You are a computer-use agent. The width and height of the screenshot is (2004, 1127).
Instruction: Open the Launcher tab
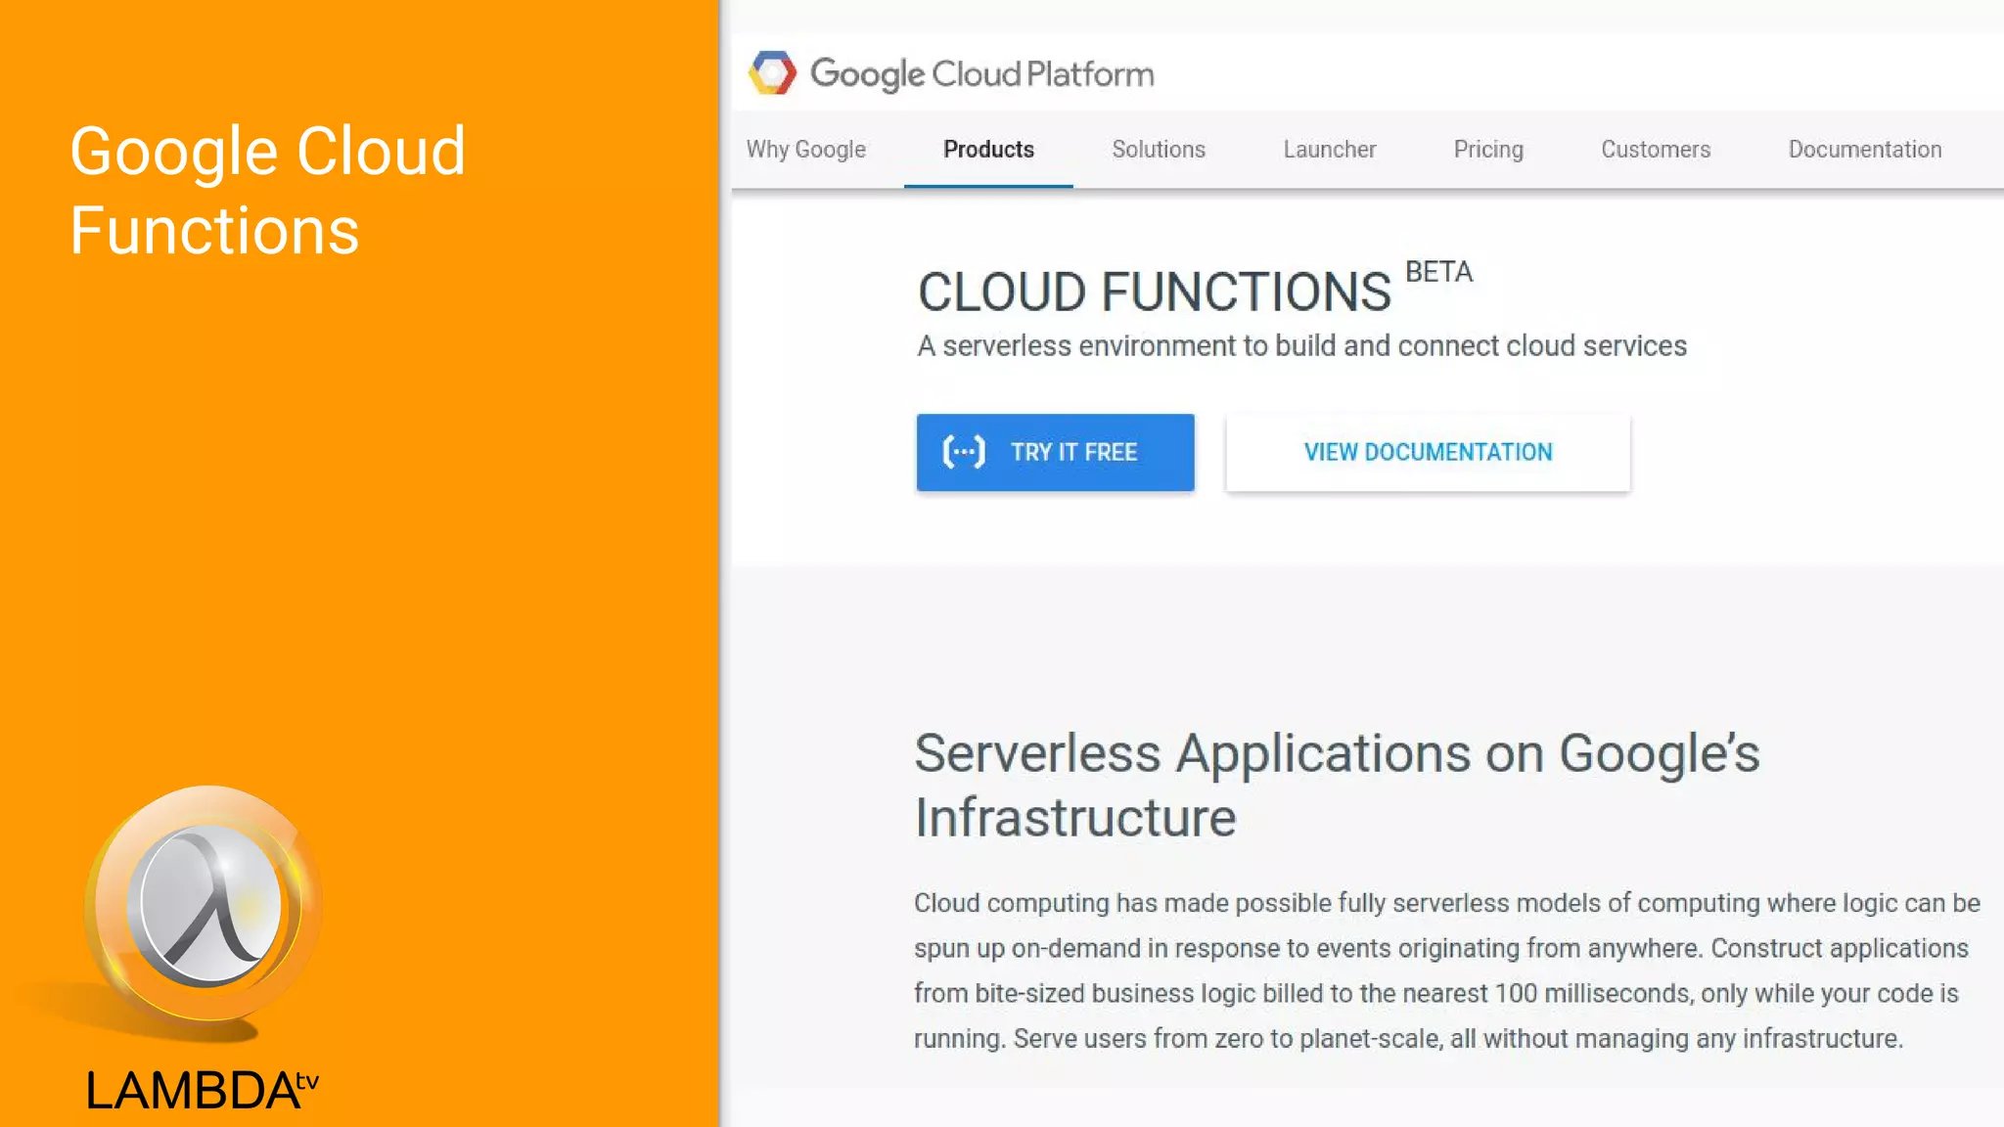pyautogui.click(x=1330, y=150)
